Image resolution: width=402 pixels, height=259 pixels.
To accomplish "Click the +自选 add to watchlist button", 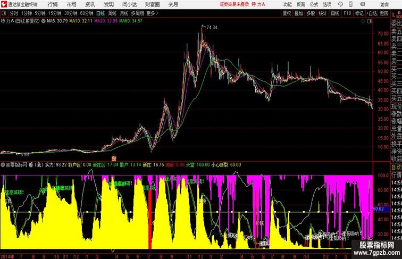I will [x=372, y=13].
